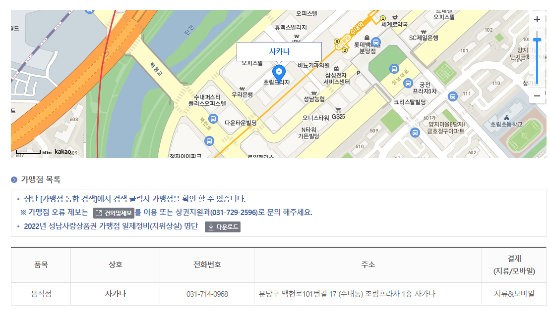This screenshot has height=310, width=550.
Task: Click the 사카나 info window above the marker
Action: pos(280,51)
